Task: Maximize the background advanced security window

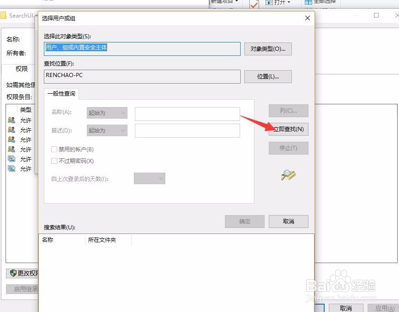Action: tap(376, 15)
